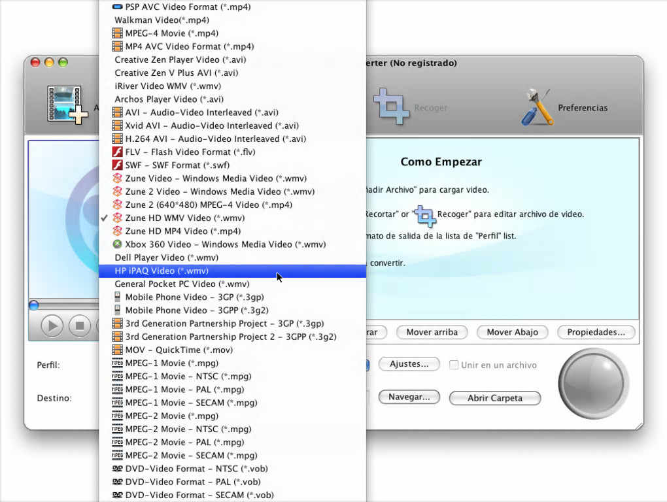Open Preferencias tools icon
The height and width of the screenshot is (502, 667).
point(538,107)
